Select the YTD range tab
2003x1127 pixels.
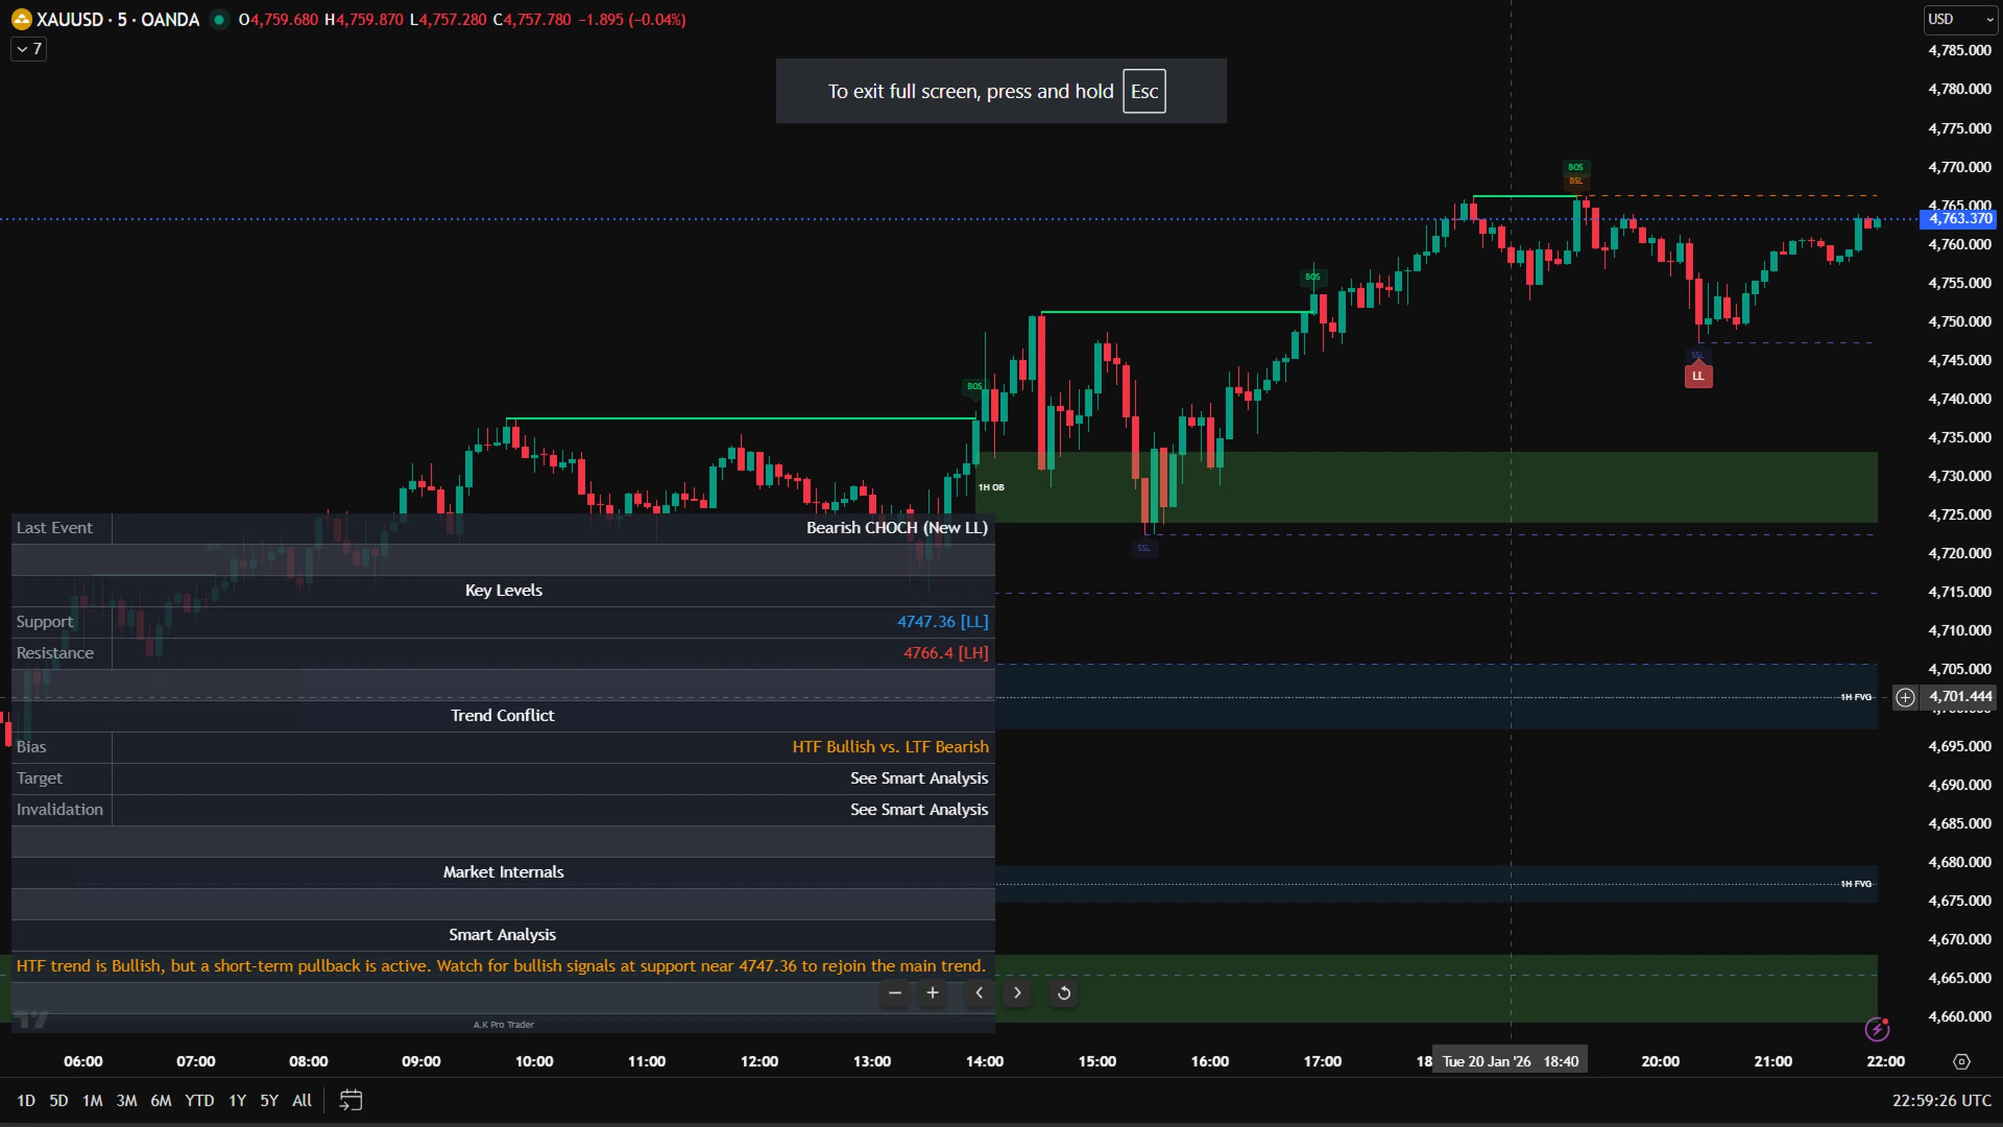point(199,1100)
